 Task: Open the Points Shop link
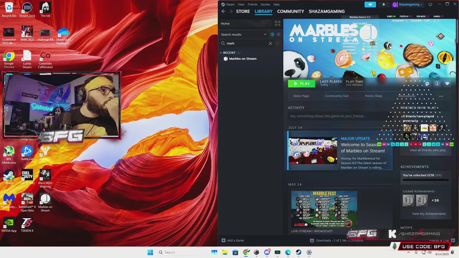coord(373,96)
